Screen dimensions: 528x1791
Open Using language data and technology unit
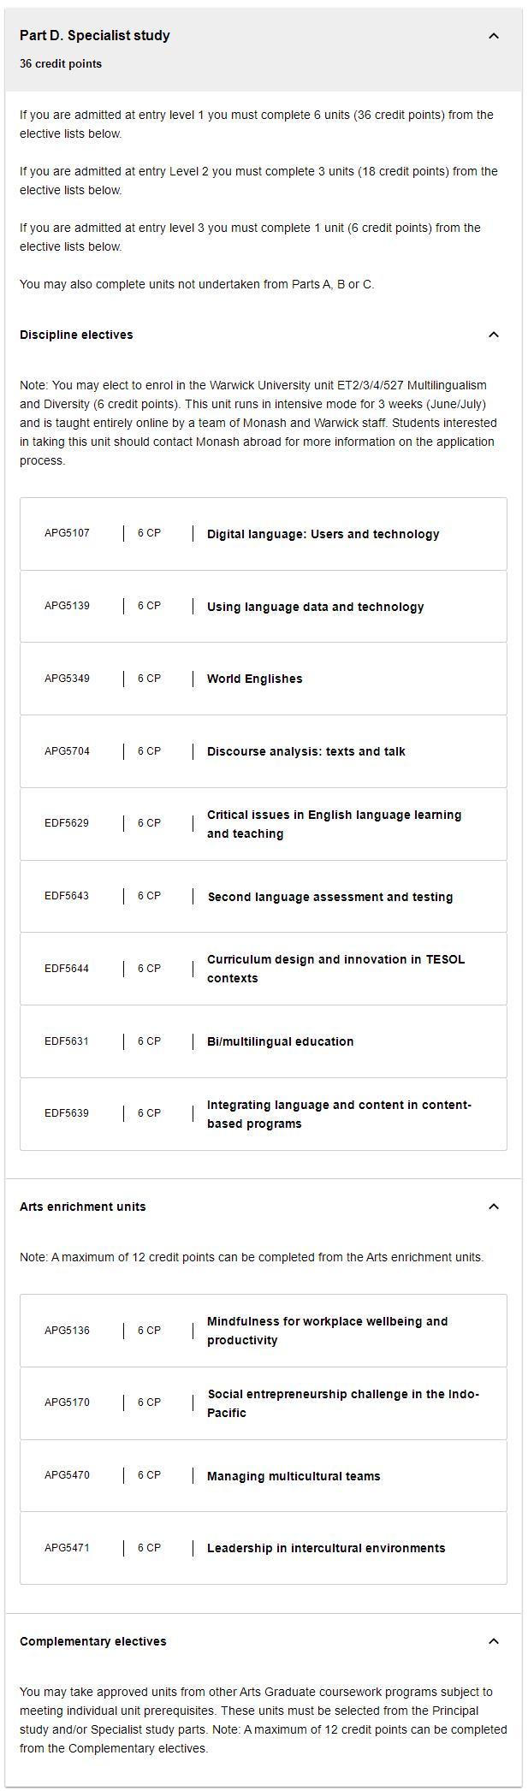[315, 607]
